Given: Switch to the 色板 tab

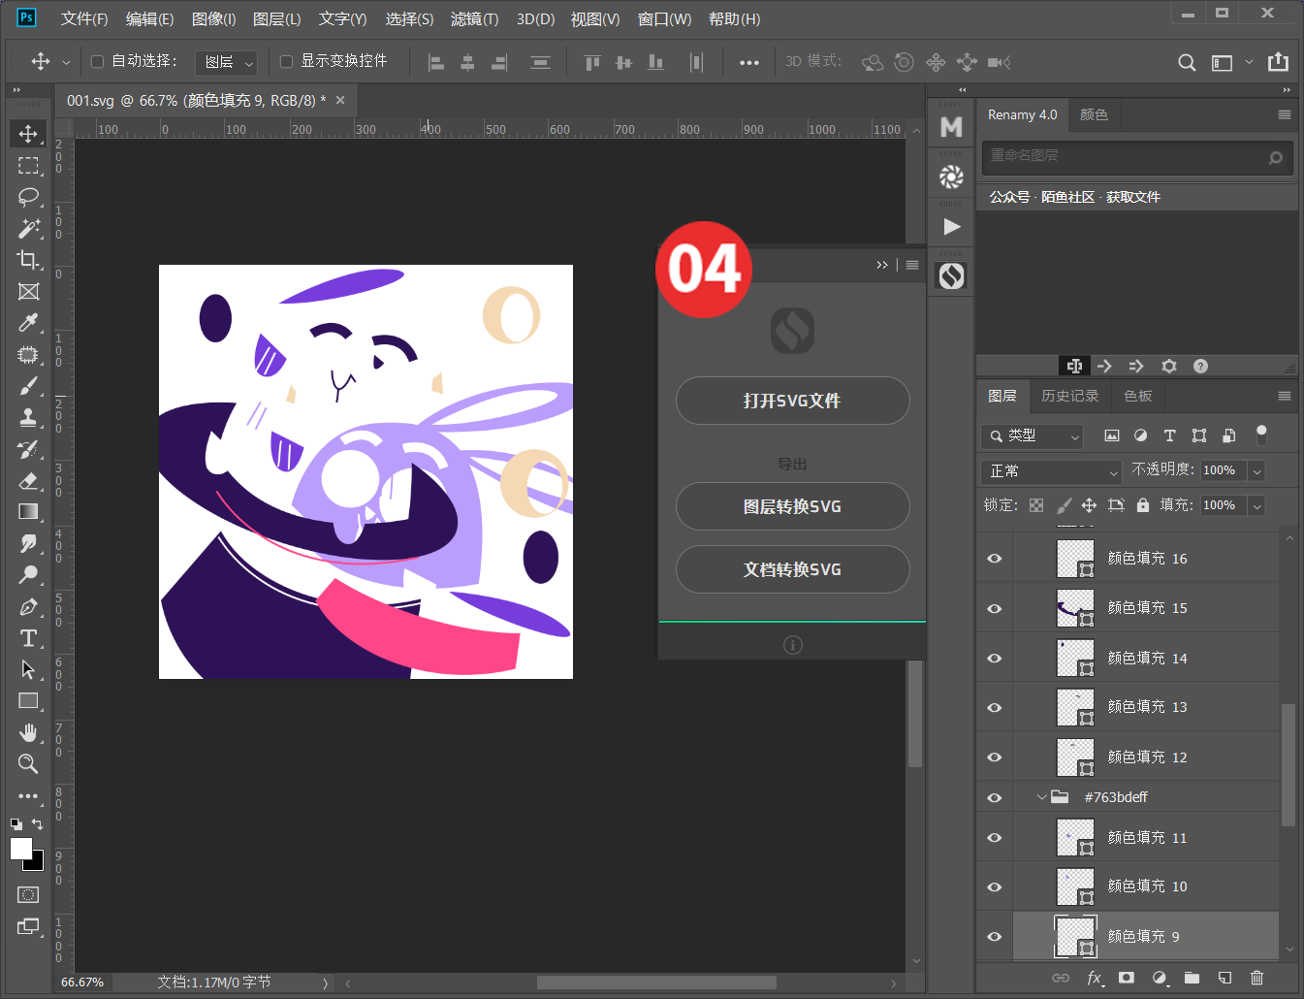Looking at the screenshot, I should pyautogui.click(x=1138, y=396).
